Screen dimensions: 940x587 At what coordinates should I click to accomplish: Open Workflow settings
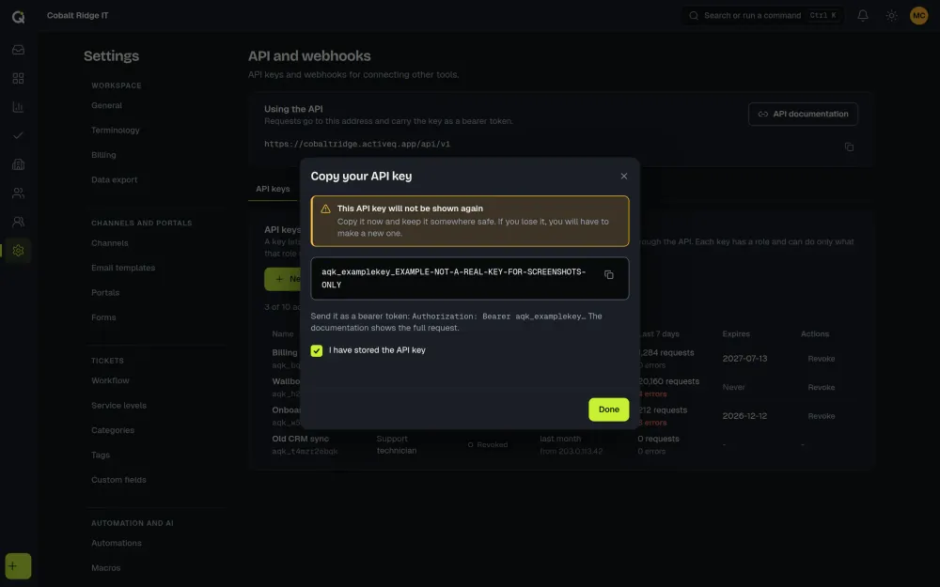(110, 381)
